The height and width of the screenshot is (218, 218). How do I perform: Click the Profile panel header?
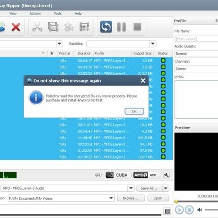click(196, 21)
